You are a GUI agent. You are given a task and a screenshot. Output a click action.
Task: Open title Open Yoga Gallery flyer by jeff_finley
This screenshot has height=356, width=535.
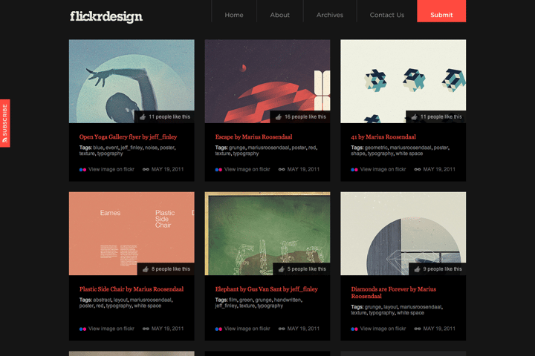click(x=128, y=137)
